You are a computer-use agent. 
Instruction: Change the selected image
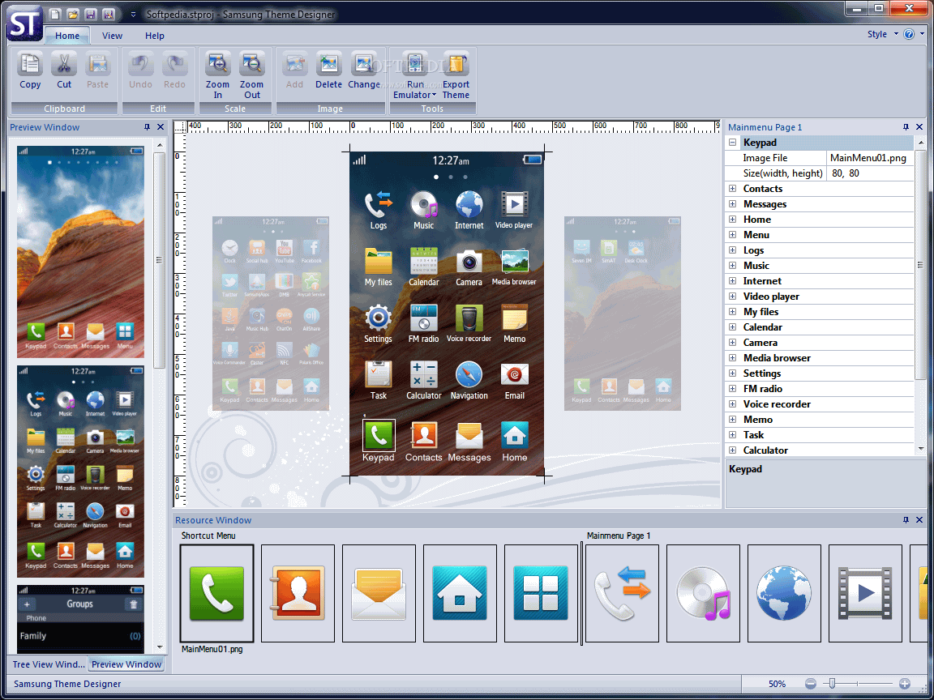point(363,70)
